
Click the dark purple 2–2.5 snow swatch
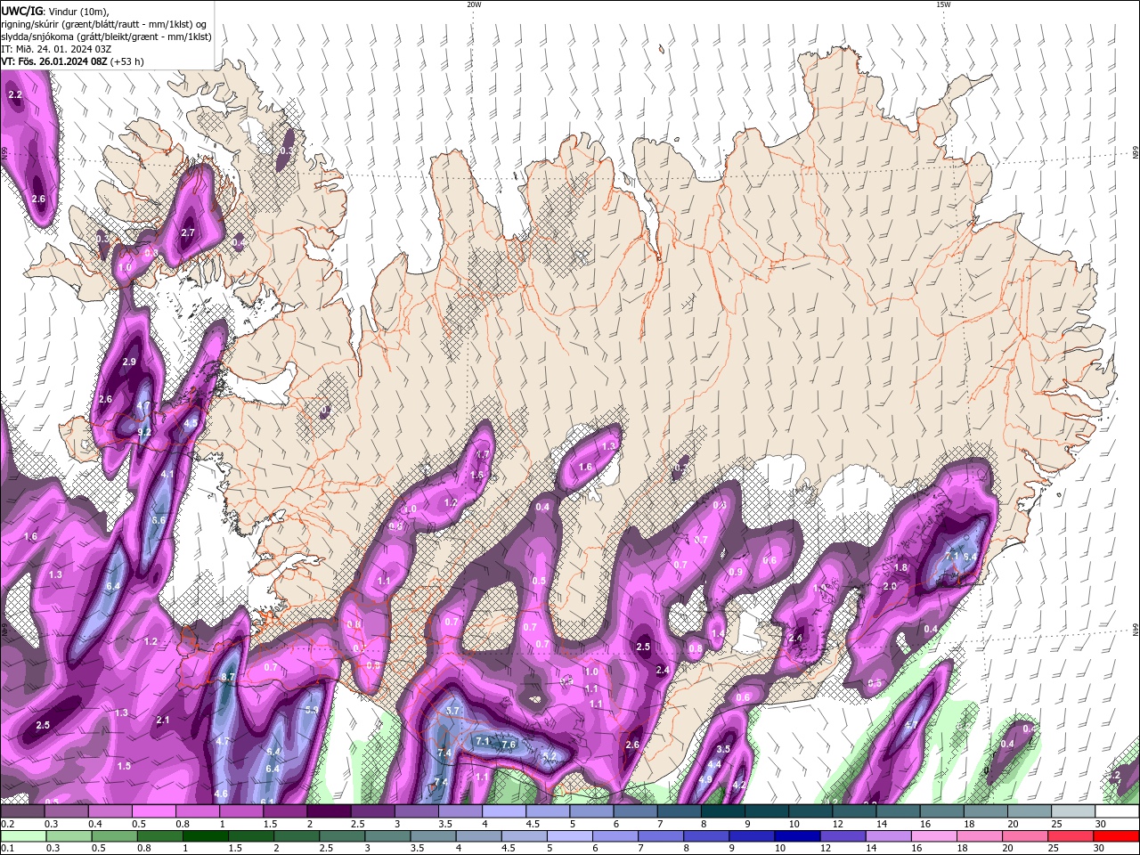(329, 811)
